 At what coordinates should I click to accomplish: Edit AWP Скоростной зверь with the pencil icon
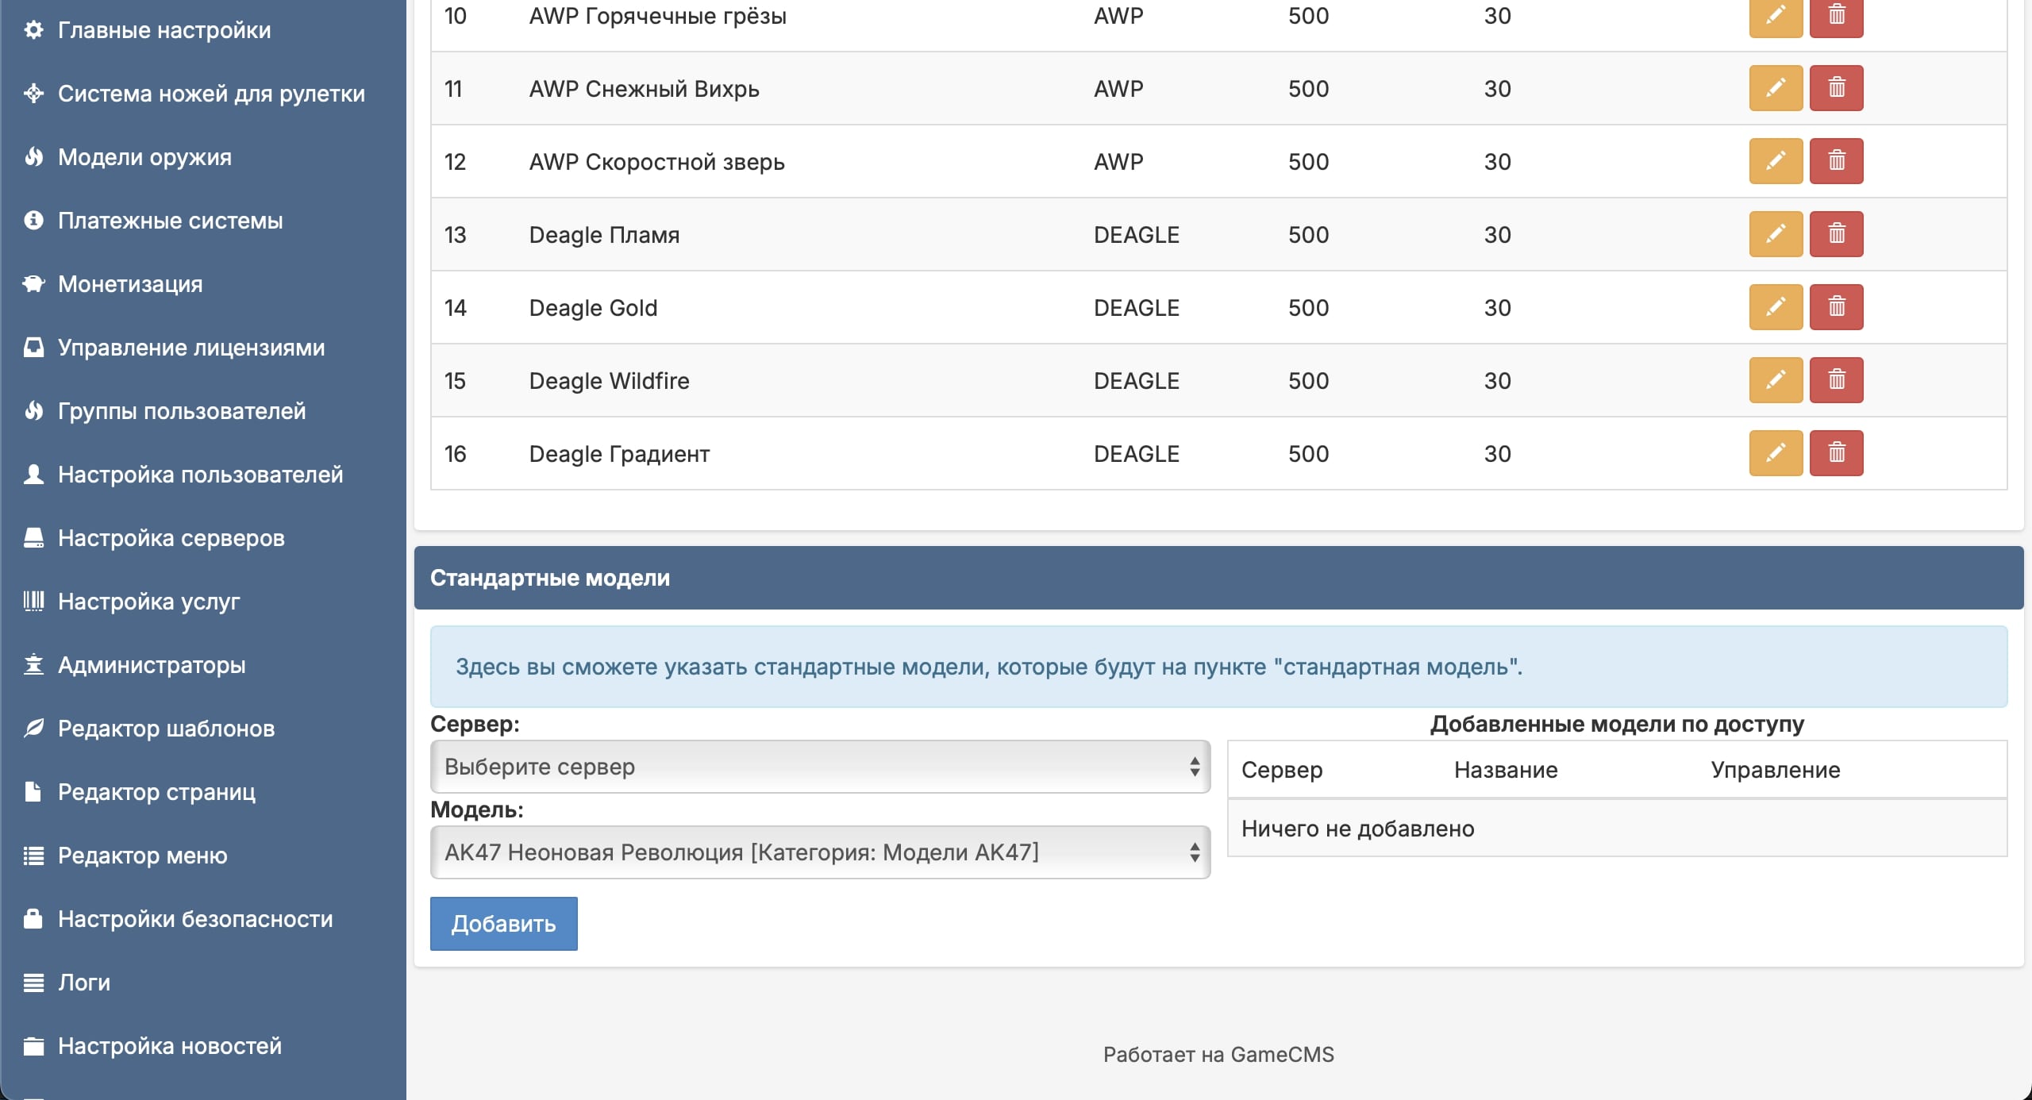coord(1776,161)
